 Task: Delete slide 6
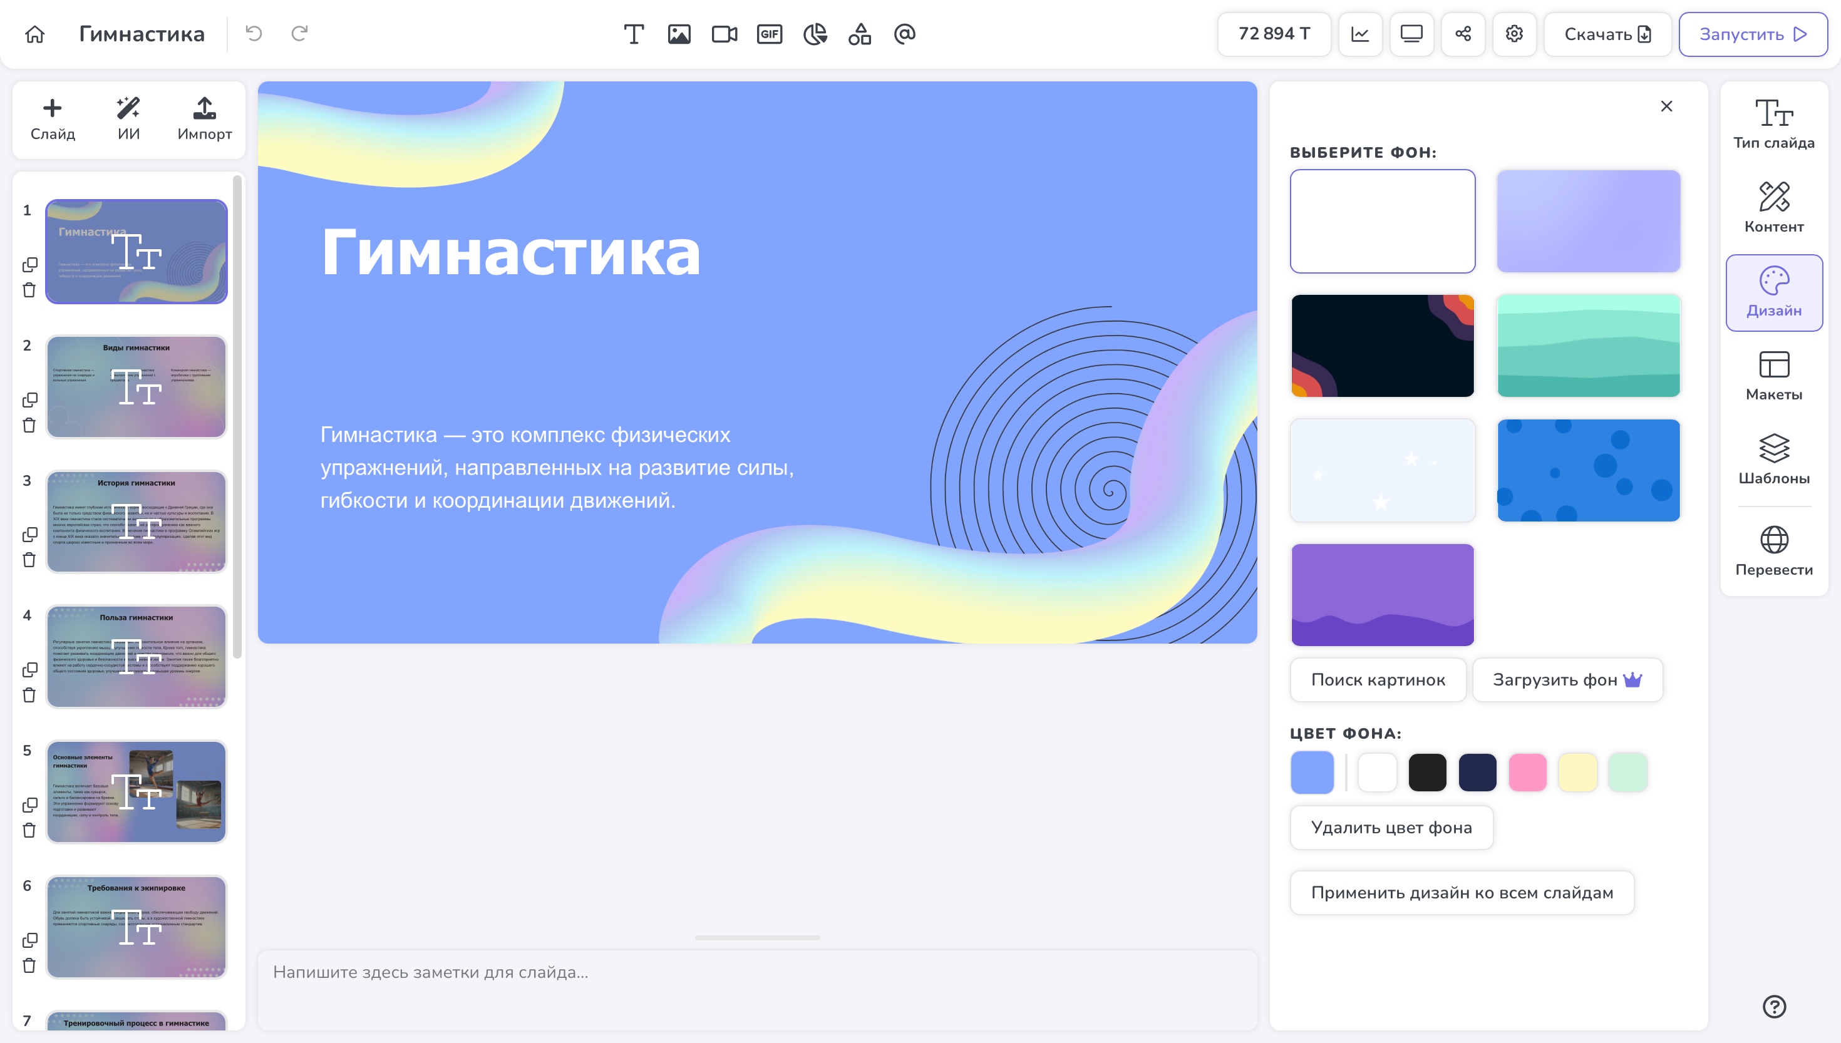pos(29,965)
